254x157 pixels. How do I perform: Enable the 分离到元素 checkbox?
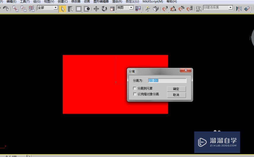(x=135, y=88)
